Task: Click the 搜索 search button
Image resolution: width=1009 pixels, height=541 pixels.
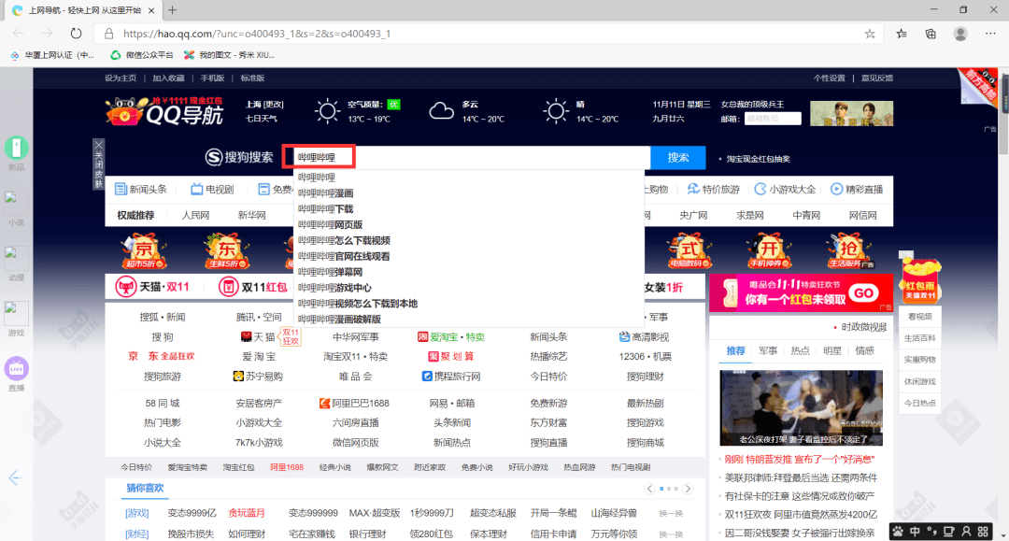Action: point(677,158)
